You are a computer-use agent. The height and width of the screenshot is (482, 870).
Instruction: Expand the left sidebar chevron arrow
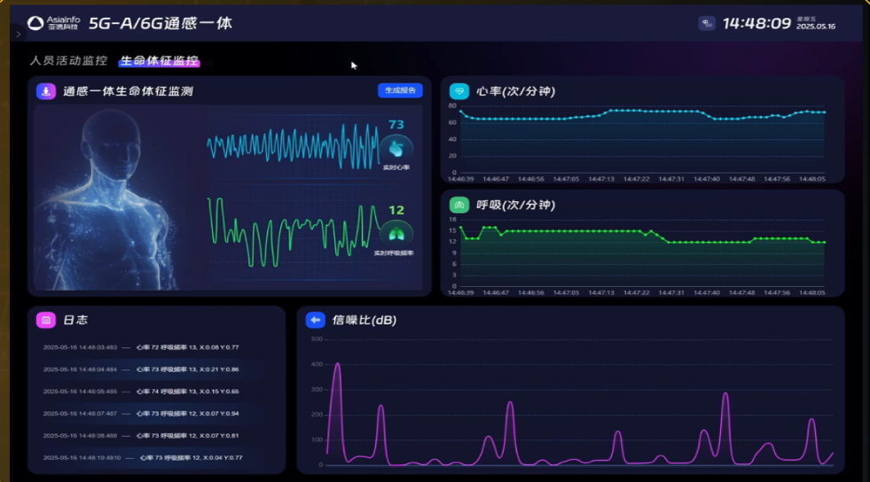(19, 35)
